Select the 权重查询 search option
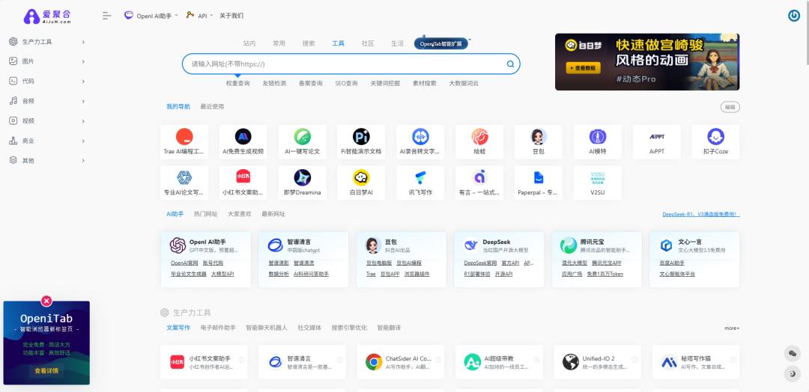 point(238,83)
